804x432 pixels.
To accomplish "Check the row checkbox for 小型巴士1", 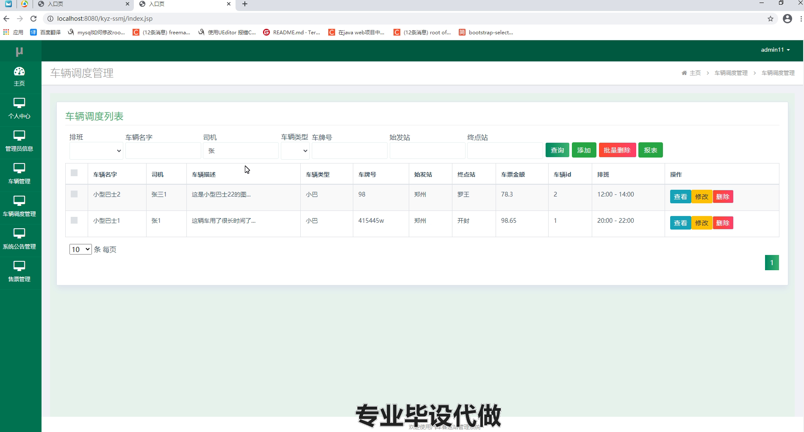I will pyautogui.click(x=74, y=220).
